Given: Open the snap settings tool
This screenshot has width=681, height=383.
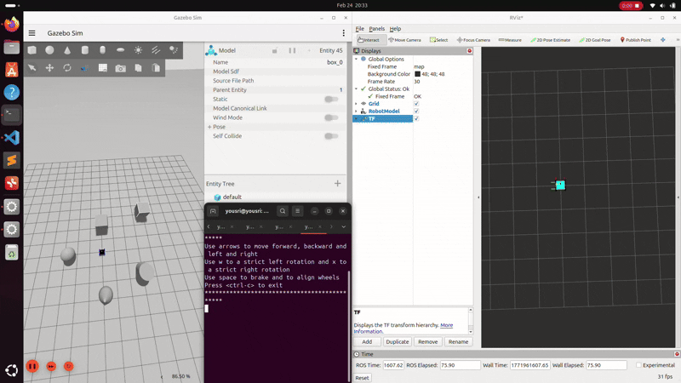Looking at the screenshot, I should point(85,68).
